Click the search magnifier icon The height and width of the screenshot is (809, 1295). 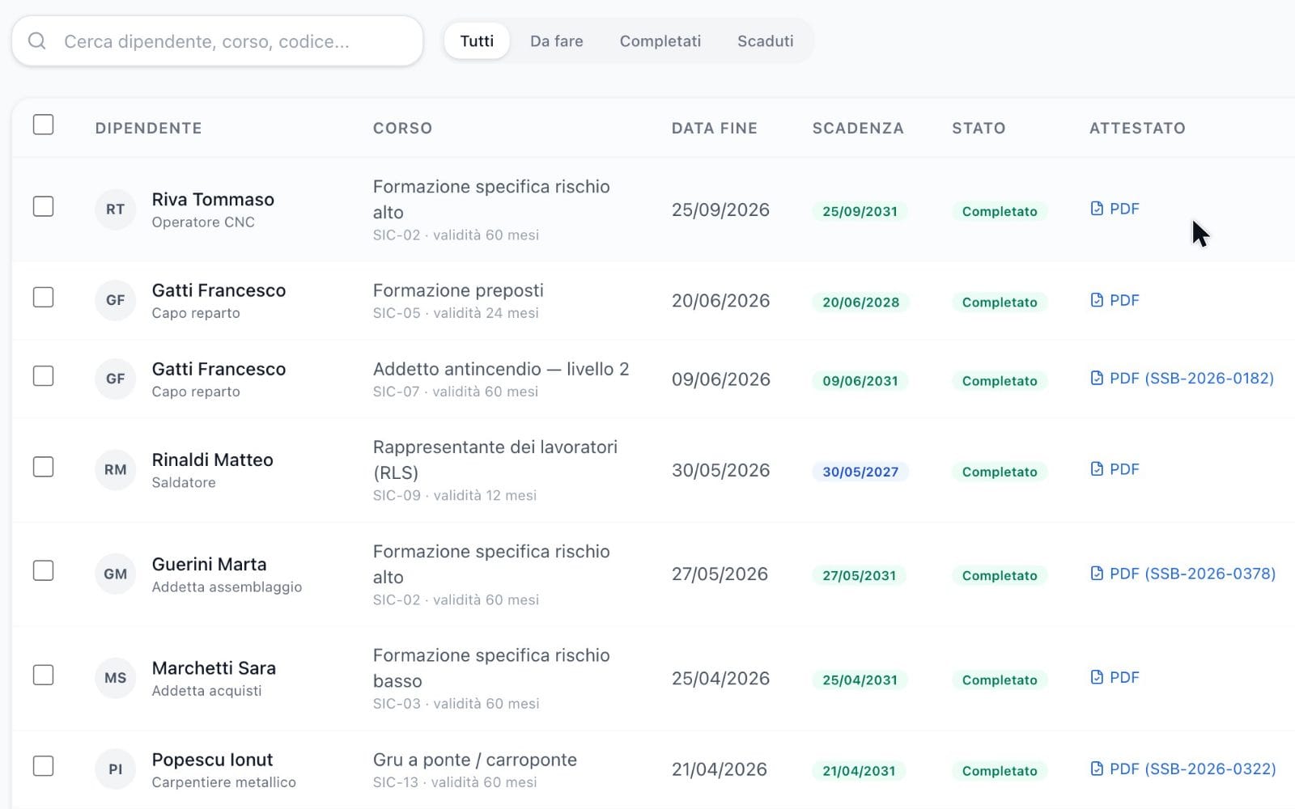click(x=37, y=41)
